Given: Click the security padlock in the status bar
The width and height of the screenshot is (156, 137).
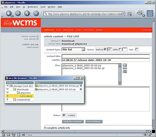Looking at the screenshot, I should (150, 135).
